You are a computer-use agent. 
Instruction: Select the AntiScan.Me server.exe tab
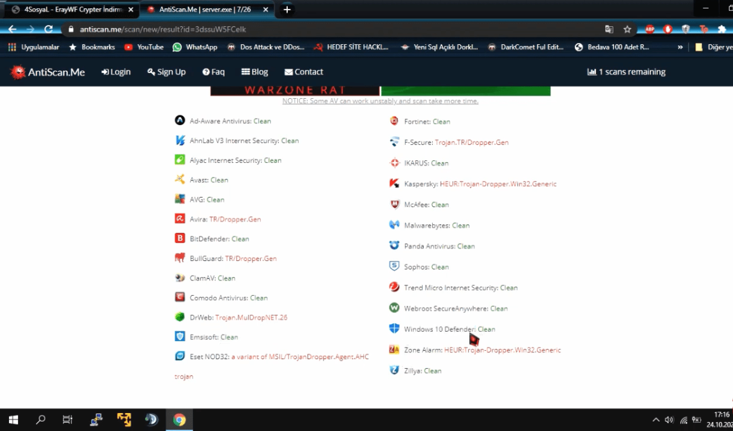coord(206,10)
